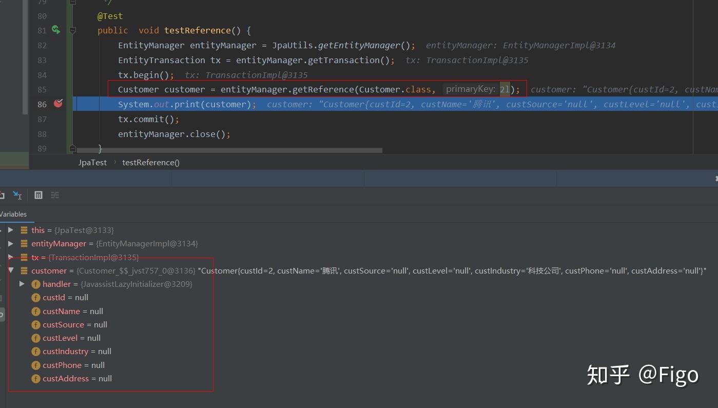Click the {EntityManagerImpl@3134} value in Variables
Viewport: 718px width, 408px height.
147,243
